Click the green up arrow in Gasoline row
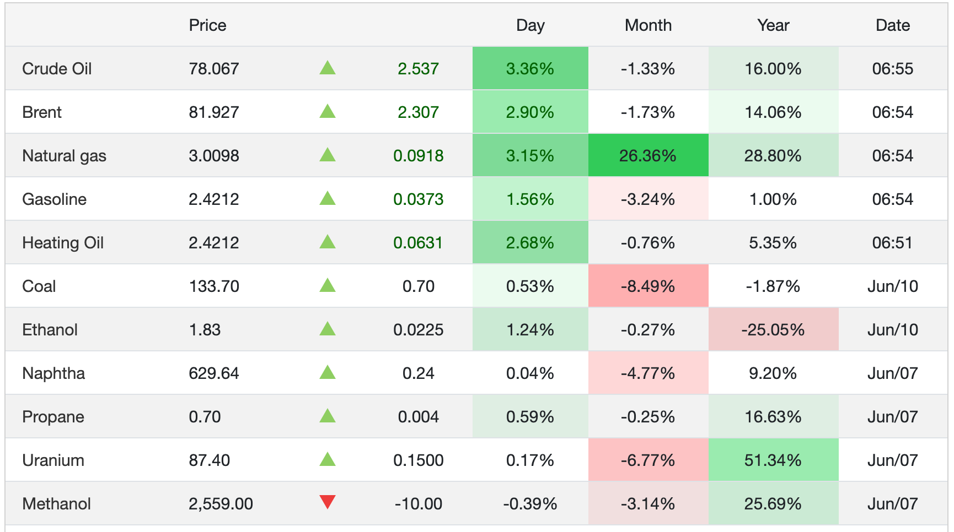This screenshot has width=954, height=532. 328,198
